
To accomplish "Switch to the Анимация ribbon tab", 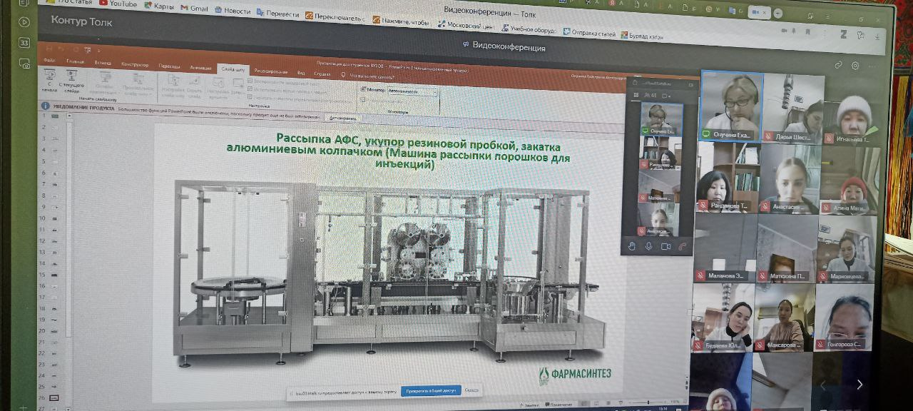I will pos(201,68).
